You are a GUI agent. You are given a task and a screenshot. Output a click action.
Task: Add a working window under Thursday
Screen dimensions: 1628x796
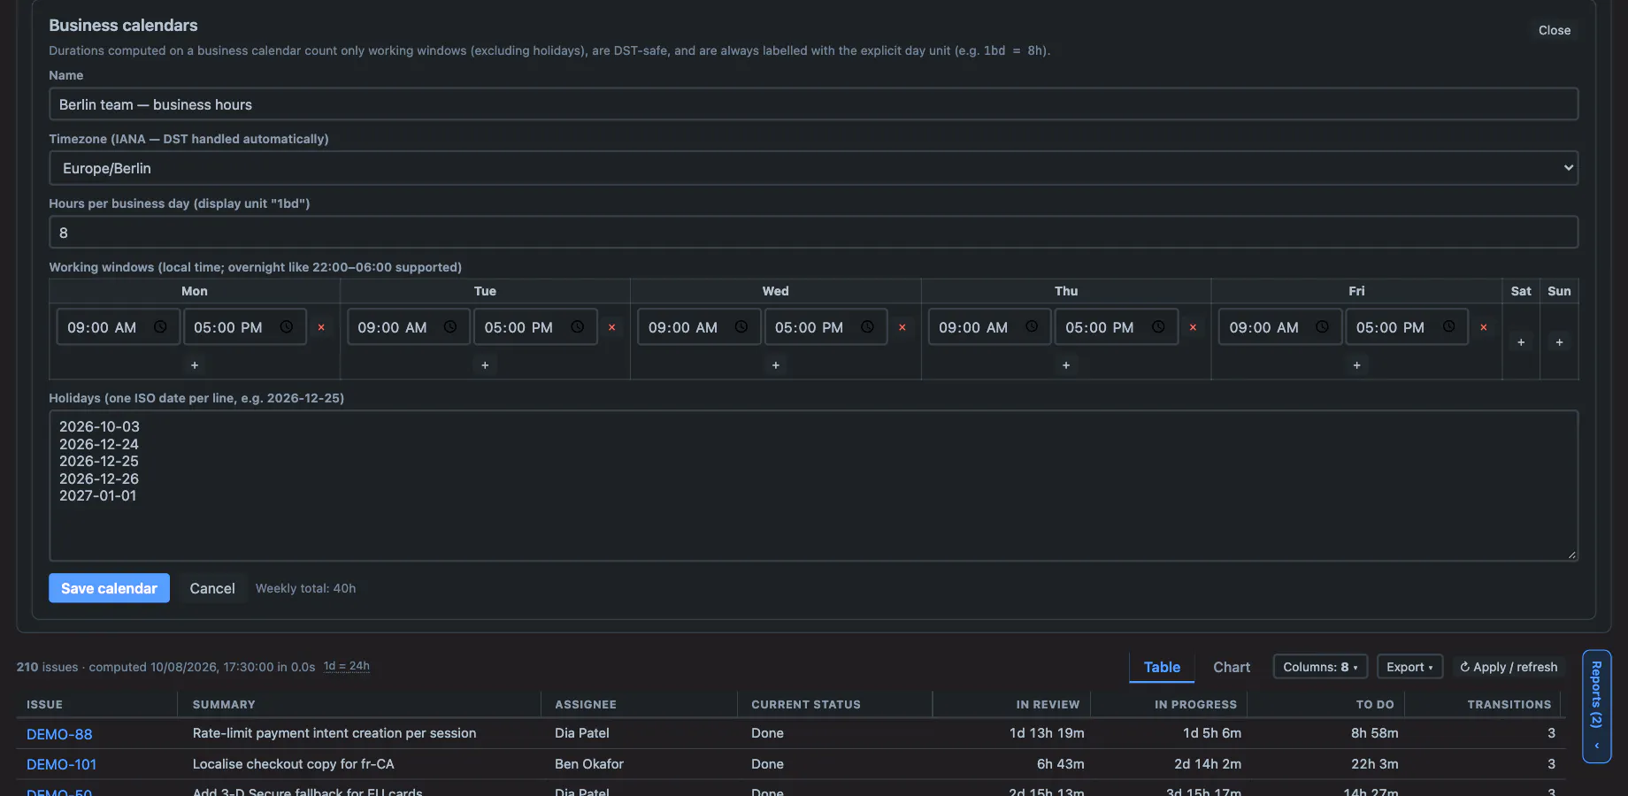coord(1066,365)
